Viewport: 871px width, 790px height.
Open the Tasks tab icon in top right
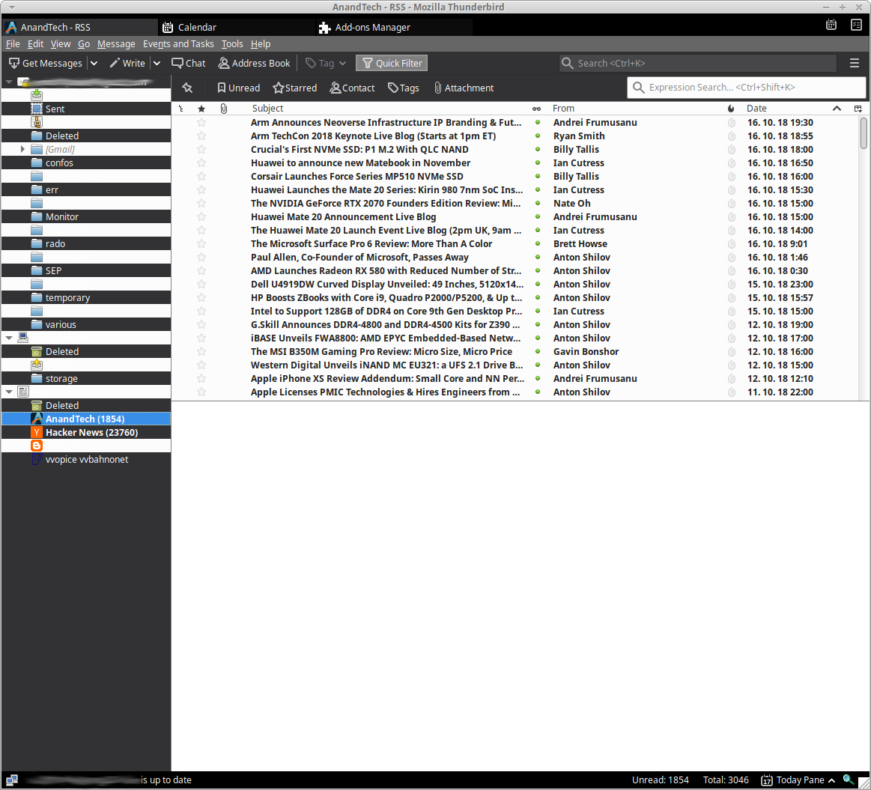857,25
